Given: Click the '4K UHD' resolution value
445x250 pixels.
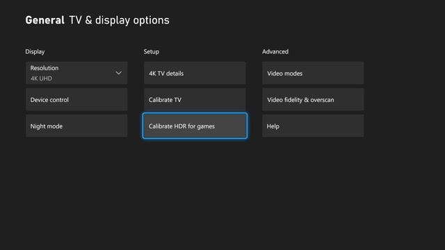Looking at the screenshot, I should (x=41, y=78).
